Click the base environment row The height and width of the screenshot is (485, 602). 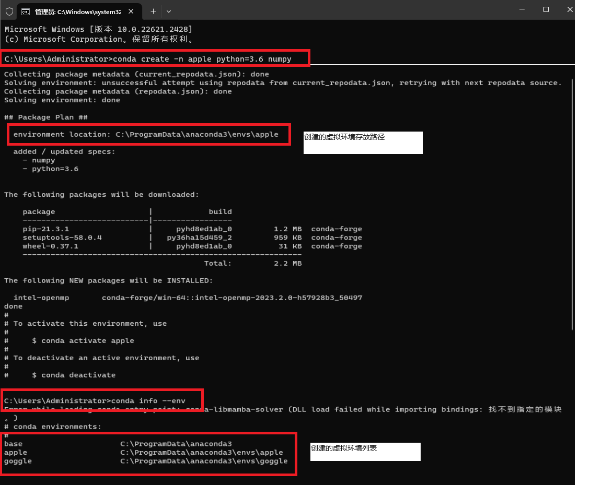118,444
